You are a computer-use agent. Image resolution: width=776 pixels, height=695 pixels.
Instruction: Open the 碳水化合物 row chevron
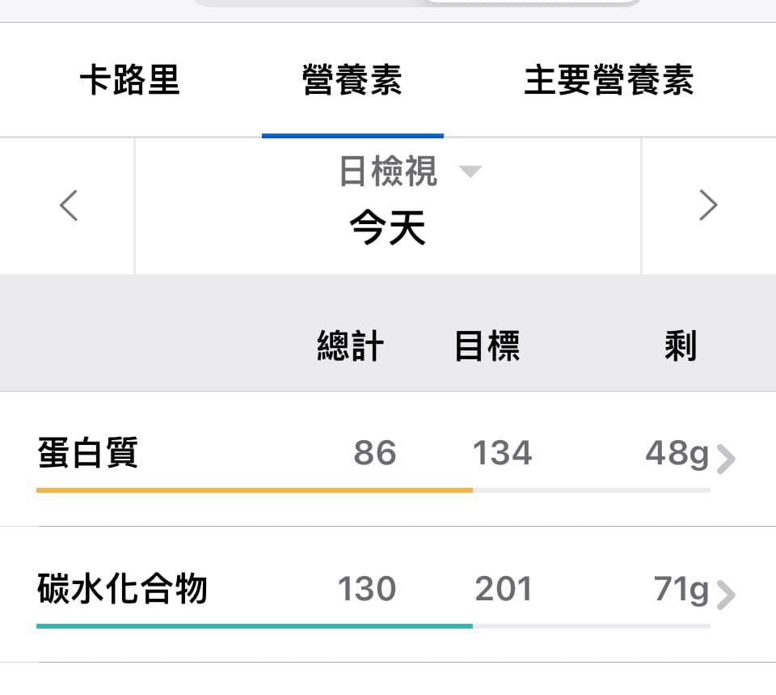726,595
